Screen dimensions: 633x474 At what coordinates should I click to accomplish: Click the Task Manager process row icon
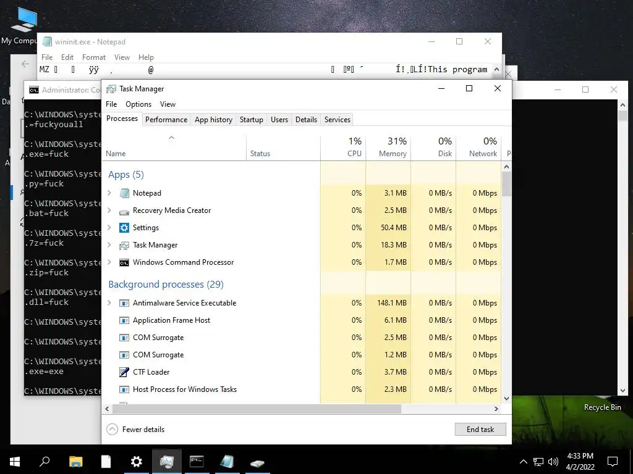tap(124, 245)
